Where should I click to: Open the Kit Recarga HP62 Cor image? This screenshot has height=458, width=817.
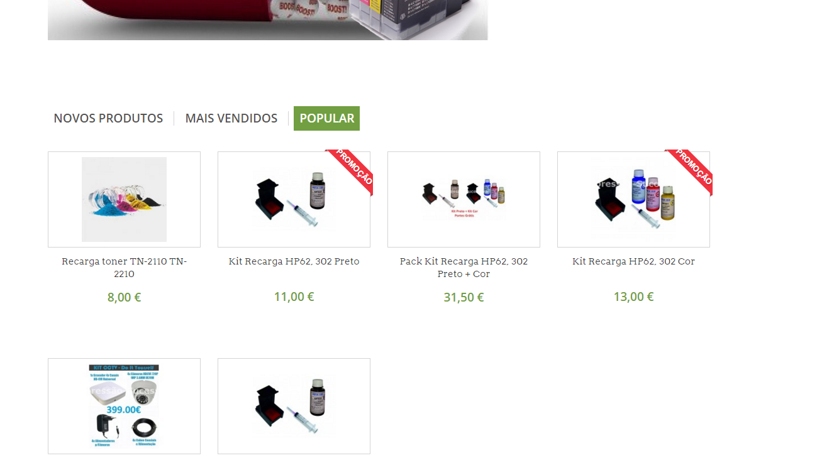633,199
